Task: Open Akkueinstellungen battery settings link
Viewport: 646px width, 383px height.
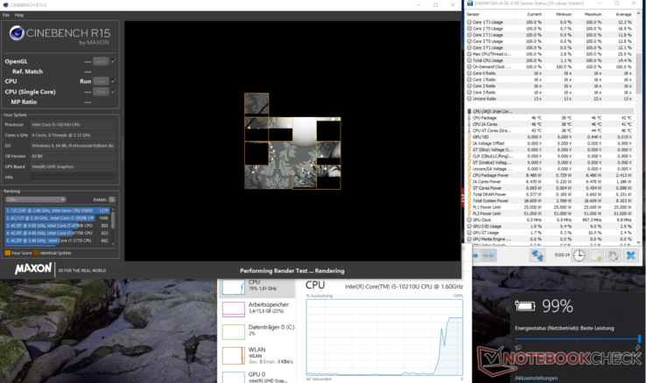Action: click(x=536, y=378)
